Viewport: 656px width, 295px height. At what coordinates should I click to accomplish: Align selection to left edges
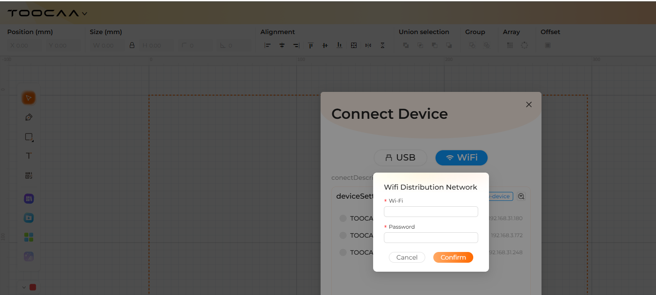tap(268, 45)
